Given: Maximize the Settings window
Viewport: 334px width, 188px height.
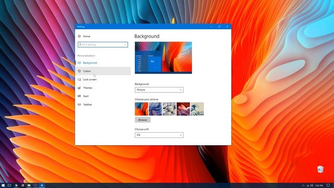Looking at the screenshot, I should pyautogui.click(x=219, y=27).
